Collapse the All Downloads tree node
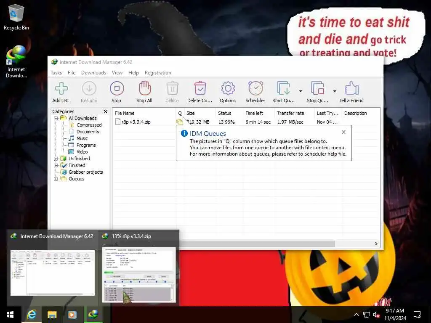 [56, 118]
